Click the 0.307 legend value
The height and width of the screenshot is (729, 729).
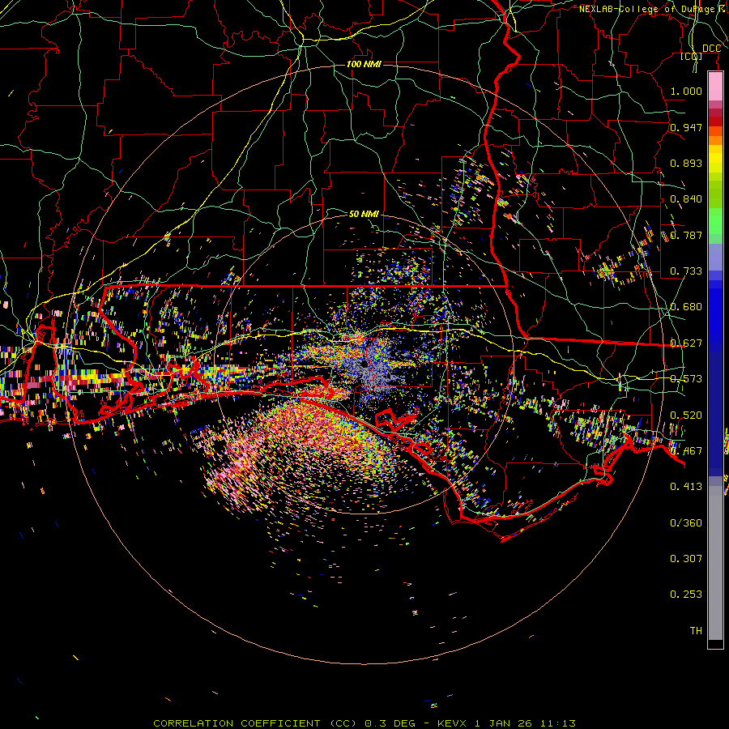point(686,559)
